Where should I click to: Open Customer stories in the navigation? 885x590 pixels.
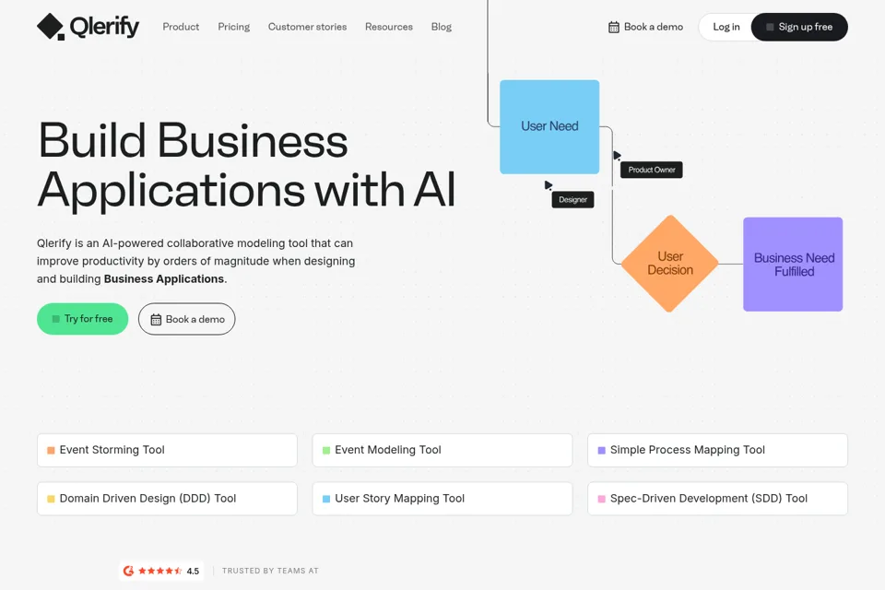point(307,27)
